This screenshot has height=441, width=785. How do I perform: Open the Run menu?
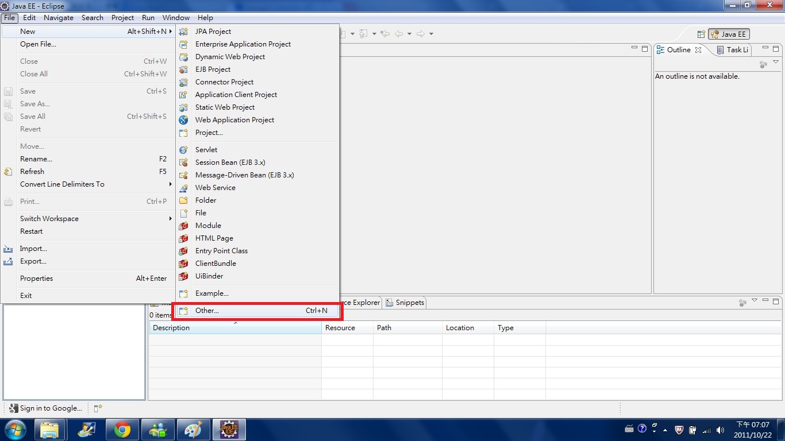point(148,18)
